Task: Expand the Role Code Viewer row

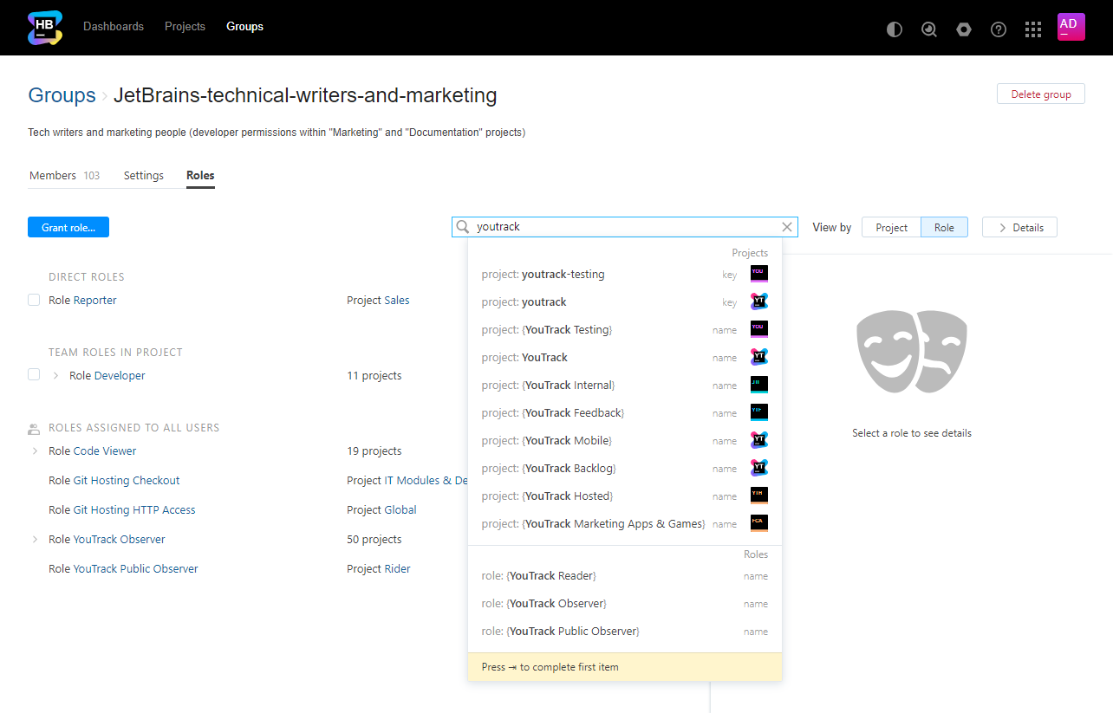Action: [x=36, y=451]
